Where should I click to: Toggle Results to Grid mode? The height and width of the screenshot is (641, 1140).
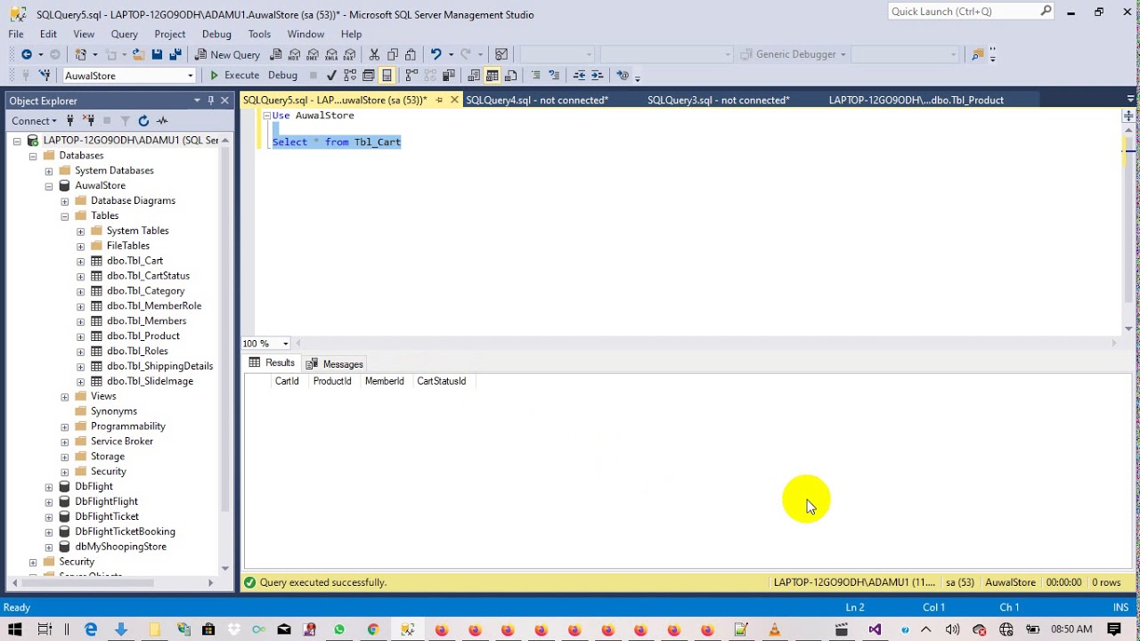click(x=493, y=76)
